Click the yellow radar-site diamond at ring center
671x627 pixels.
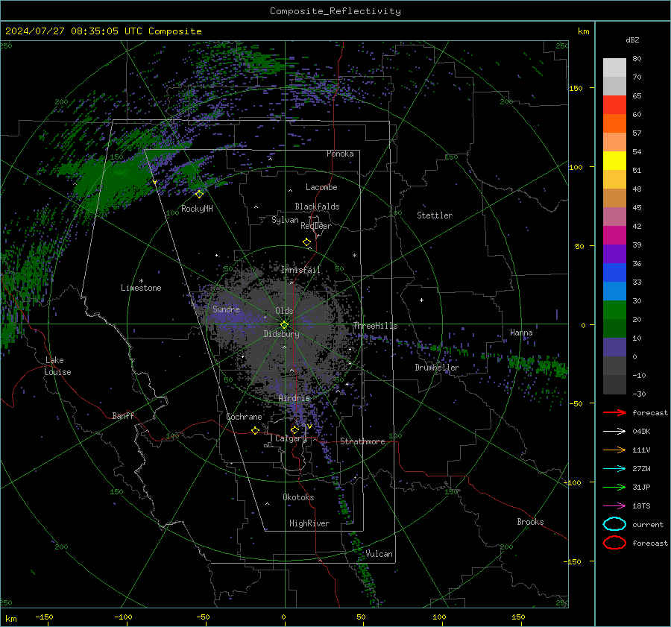tap(284, 325)
